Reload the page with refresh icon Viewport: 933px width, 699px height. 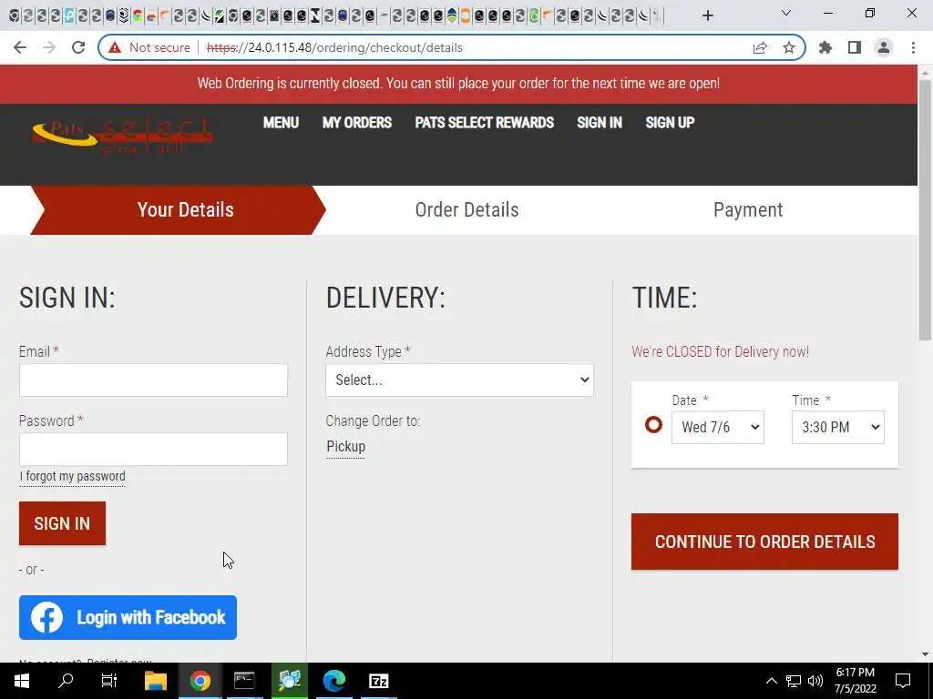(x=78, y=47)
